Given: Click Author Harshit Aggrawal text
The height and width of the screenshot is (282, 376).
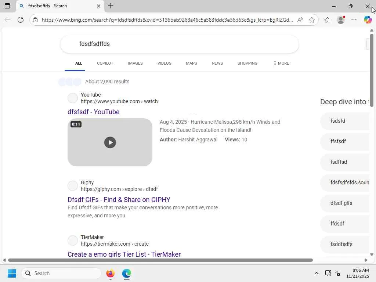Looking at the screenshot, I should pos(188,140).
